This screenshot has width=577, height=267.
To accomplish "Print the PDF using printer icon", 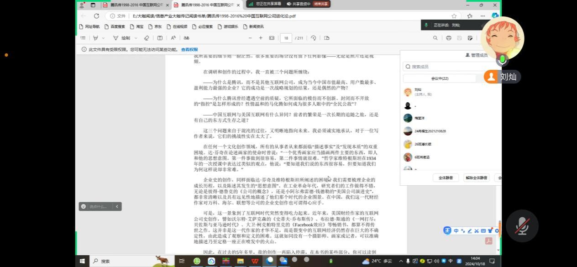I will pyautogui.click(x=449, y=38).
